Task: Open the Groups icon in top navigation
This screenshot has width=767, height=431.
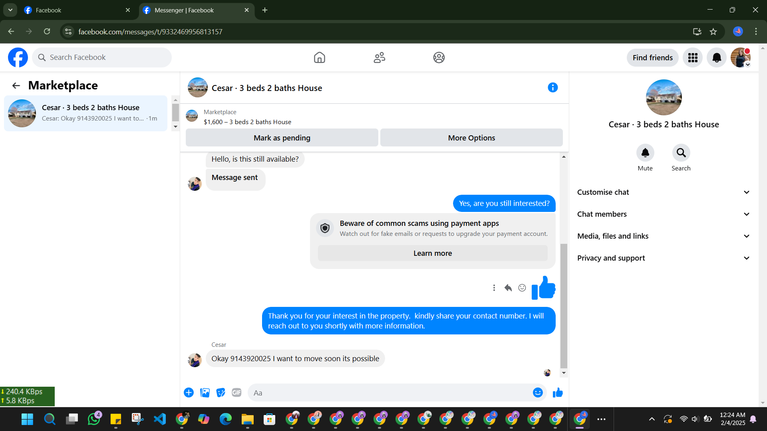Action: (439, 57)
